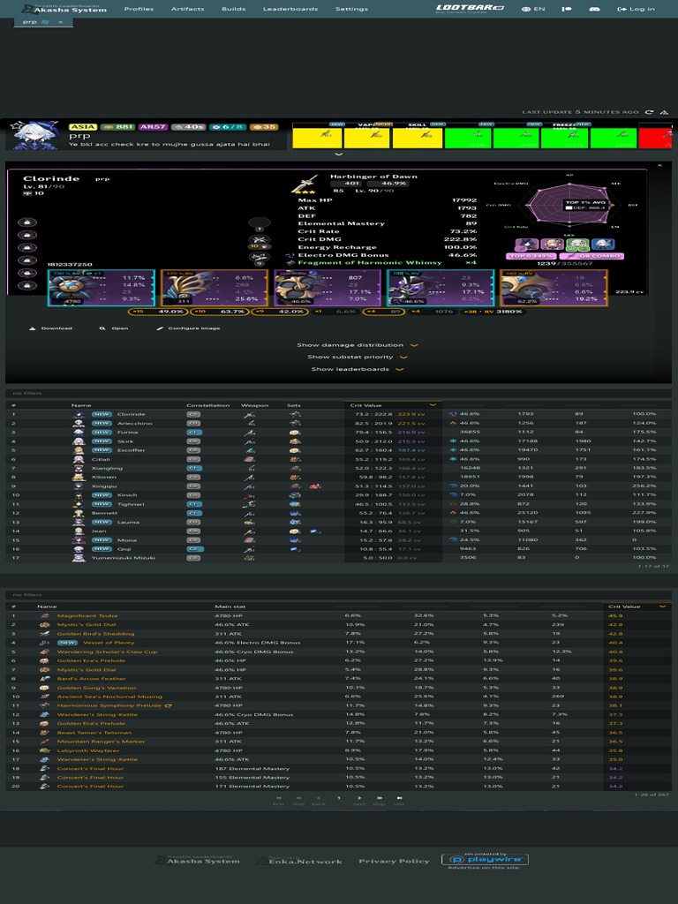678x904 pixels.
Task: Click the Lootbar sponsor banner
Action: (x=470, y=9)
